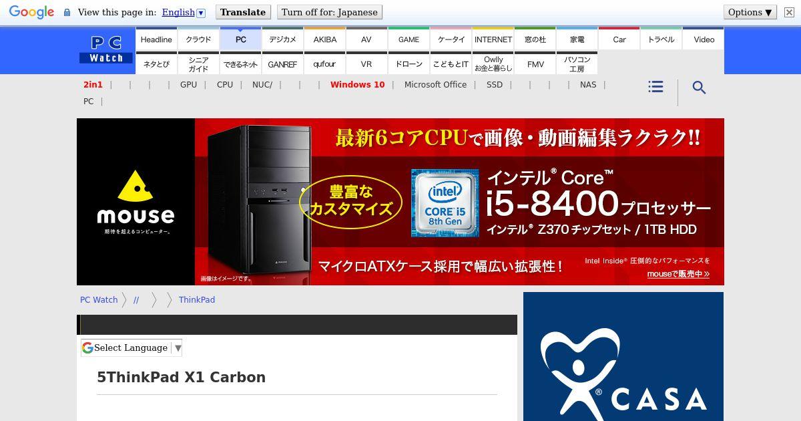Click the mouse computer banner ad
The image size is (801, 421).
point(400,202)
